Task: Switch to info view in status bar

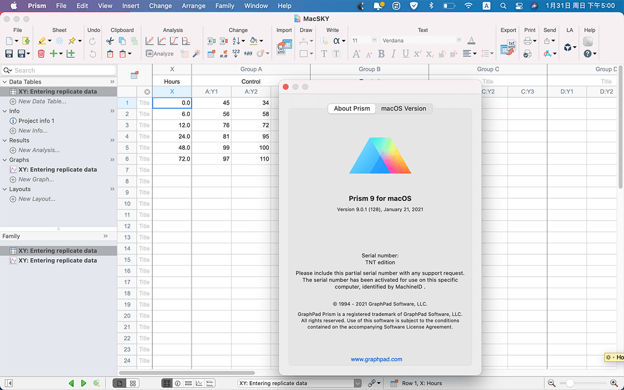Action: click(178, 383)
